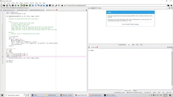Click Run cell and advance icon
173x97 pixels.
coord(24,5)
